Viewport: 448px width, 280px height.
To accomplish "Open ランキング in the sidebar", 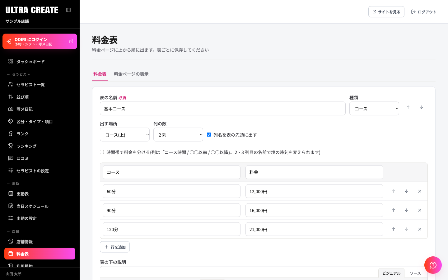I will [40, 146].
